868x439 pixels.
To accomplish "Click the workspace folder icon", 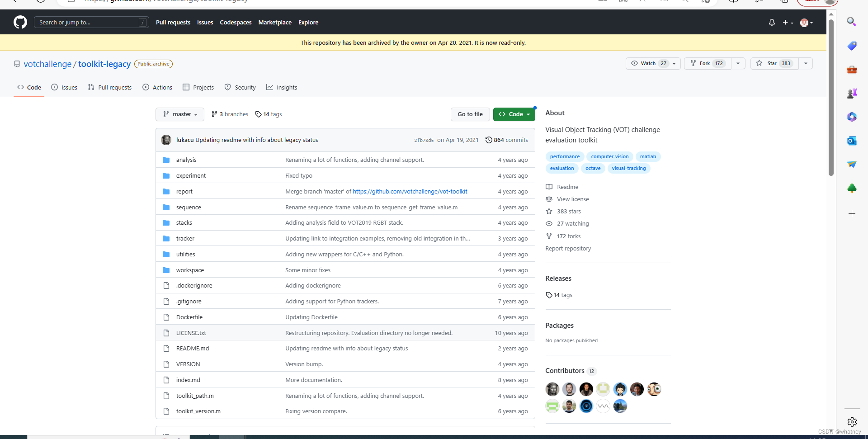I will click(166, 270).
